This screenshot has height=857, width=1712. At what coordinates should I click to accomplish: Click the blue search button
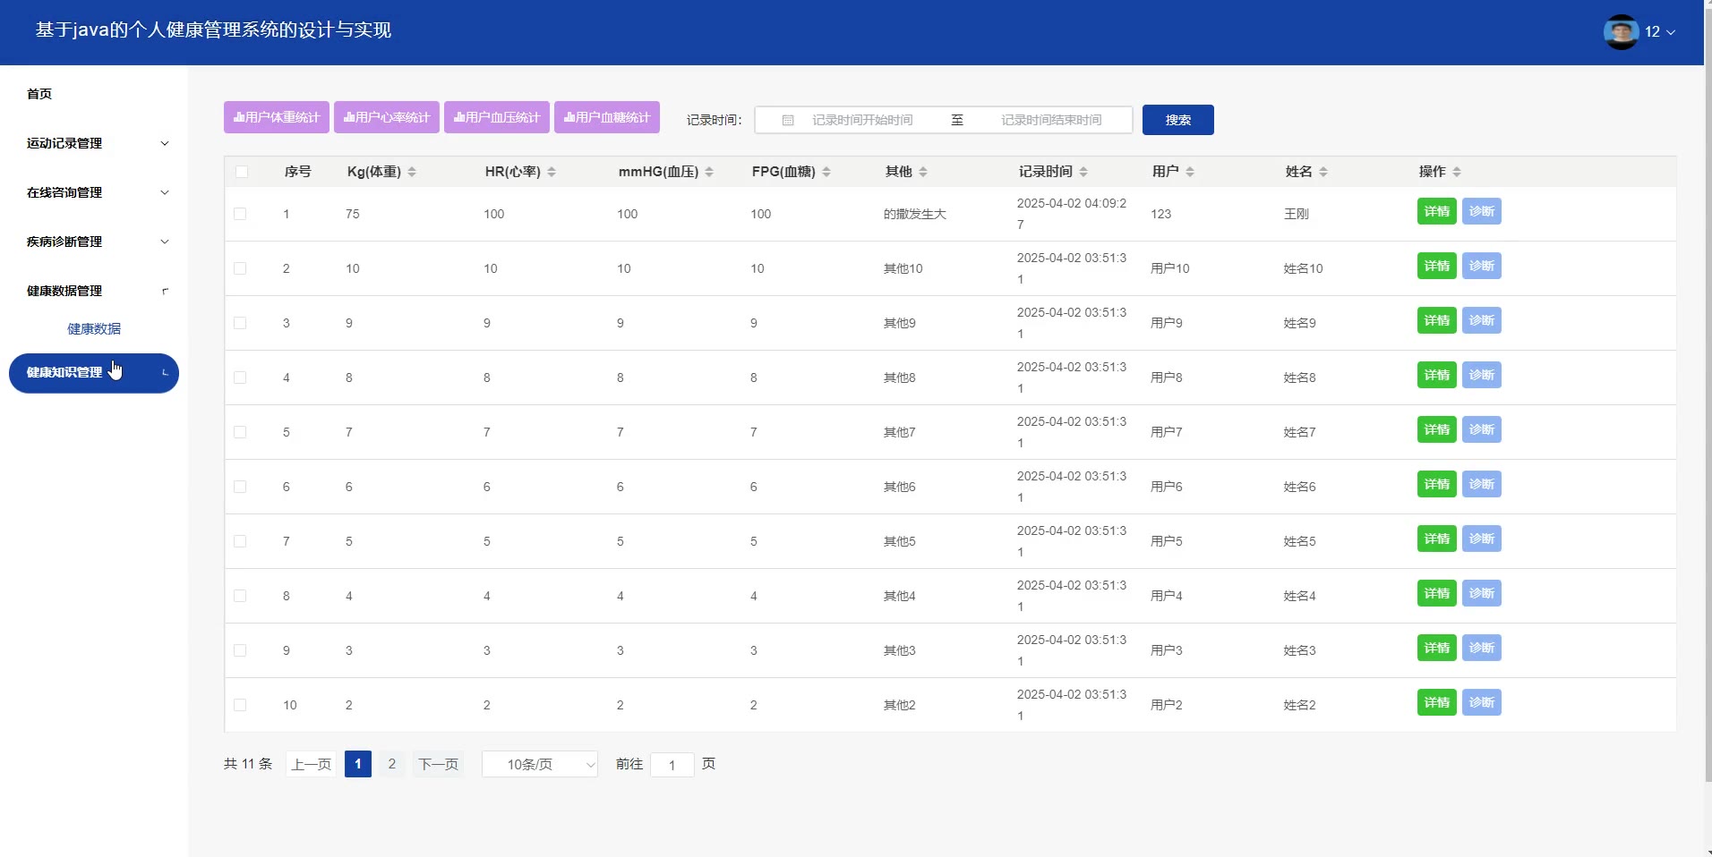[x=1177, y=120]
